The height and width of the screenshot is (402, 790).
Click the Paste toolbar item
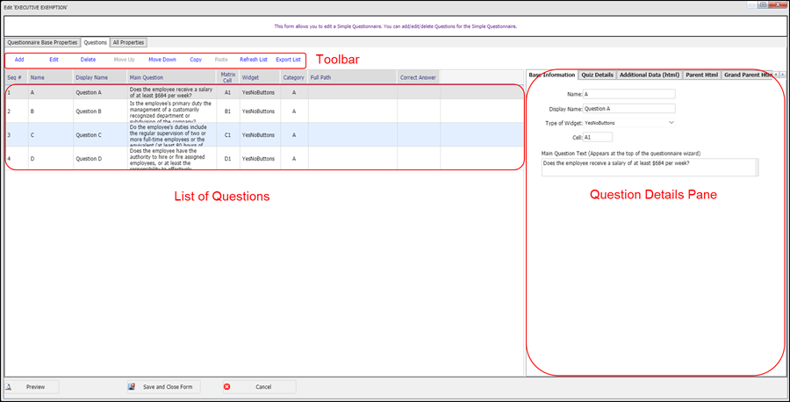point(221,60)
